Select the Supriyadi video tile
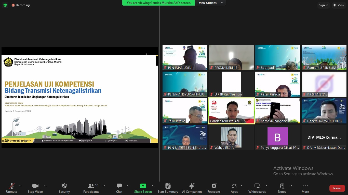Viewport: 348px width, 195px height. (278, 58)
